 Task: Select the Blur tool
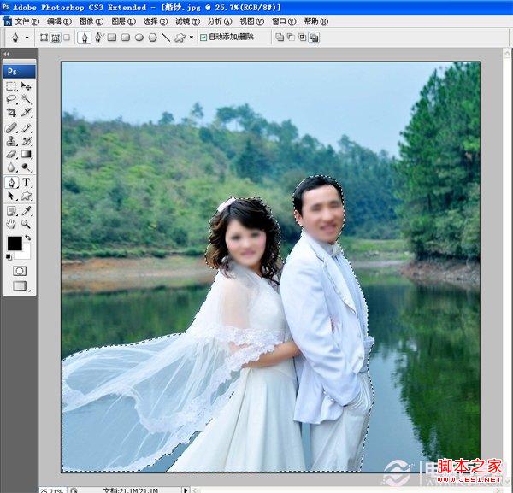coord(11,167)
